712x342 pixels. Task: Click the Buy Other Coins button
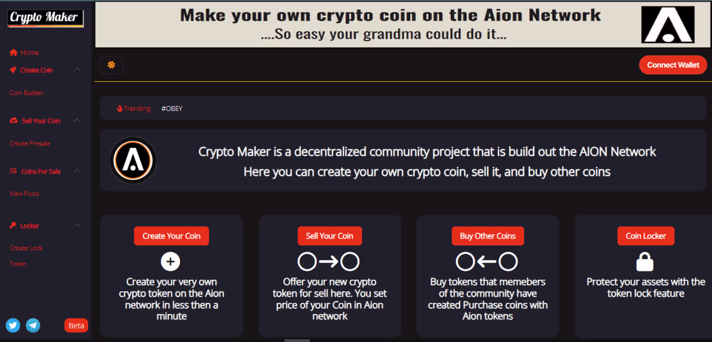pos(487,236)
